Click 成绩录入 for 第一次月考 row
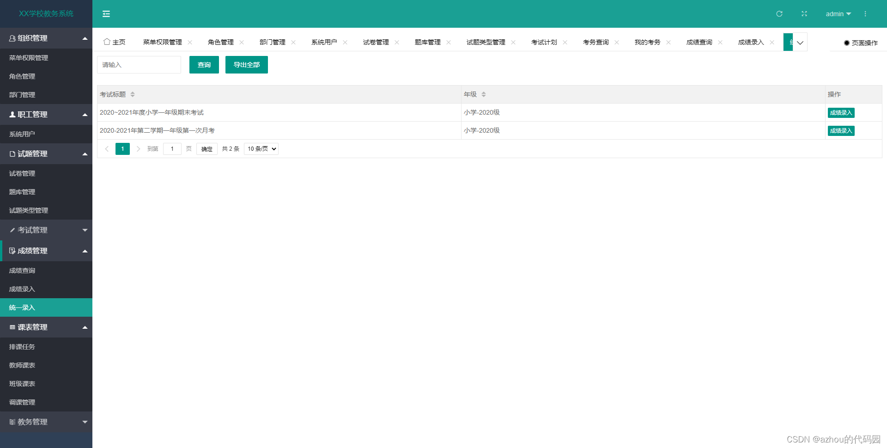The width and height of the screenshot is (887, 448). pos(841,131)
